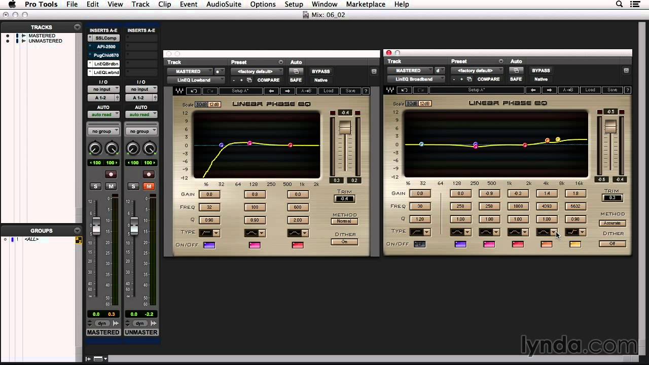Screen dimensions: 649x365
Task: Solo the MASTERED track
Action: click(x=95, y=187)
